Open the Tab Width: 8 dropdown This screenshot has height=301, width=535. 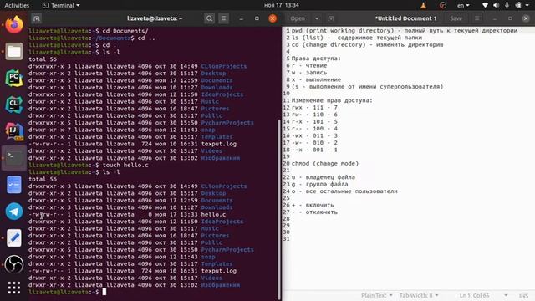point(419,295)
